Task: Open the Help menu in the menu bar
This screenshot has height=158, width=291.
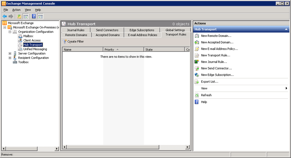Action: coord(38,10)
